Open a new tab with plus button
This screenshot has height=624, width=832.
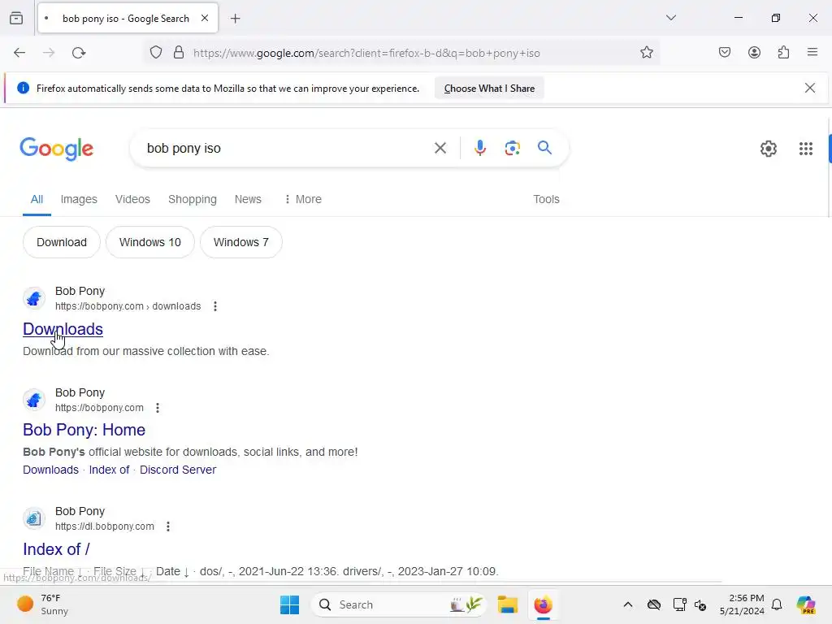pos(236,19)
